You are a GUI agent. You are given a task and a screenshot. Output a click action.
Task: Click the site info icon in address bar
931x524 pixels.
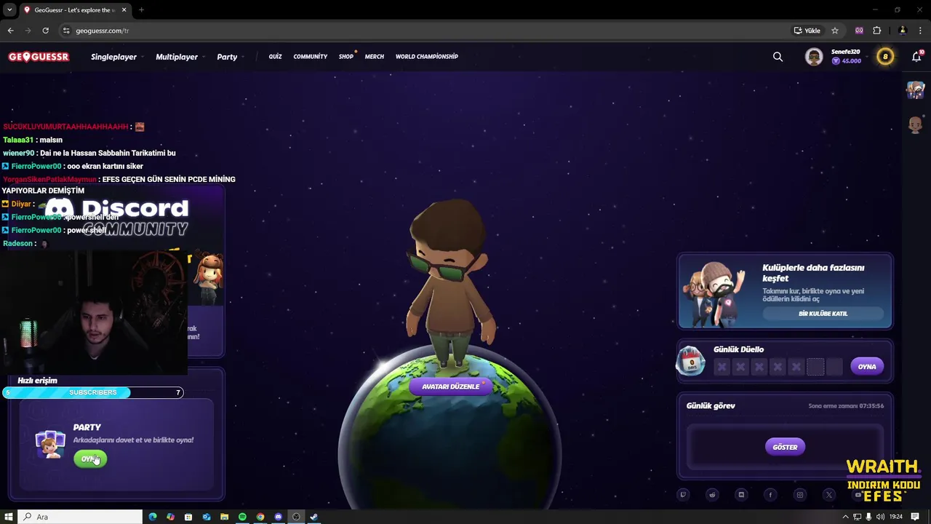click(x=66, y=31)
